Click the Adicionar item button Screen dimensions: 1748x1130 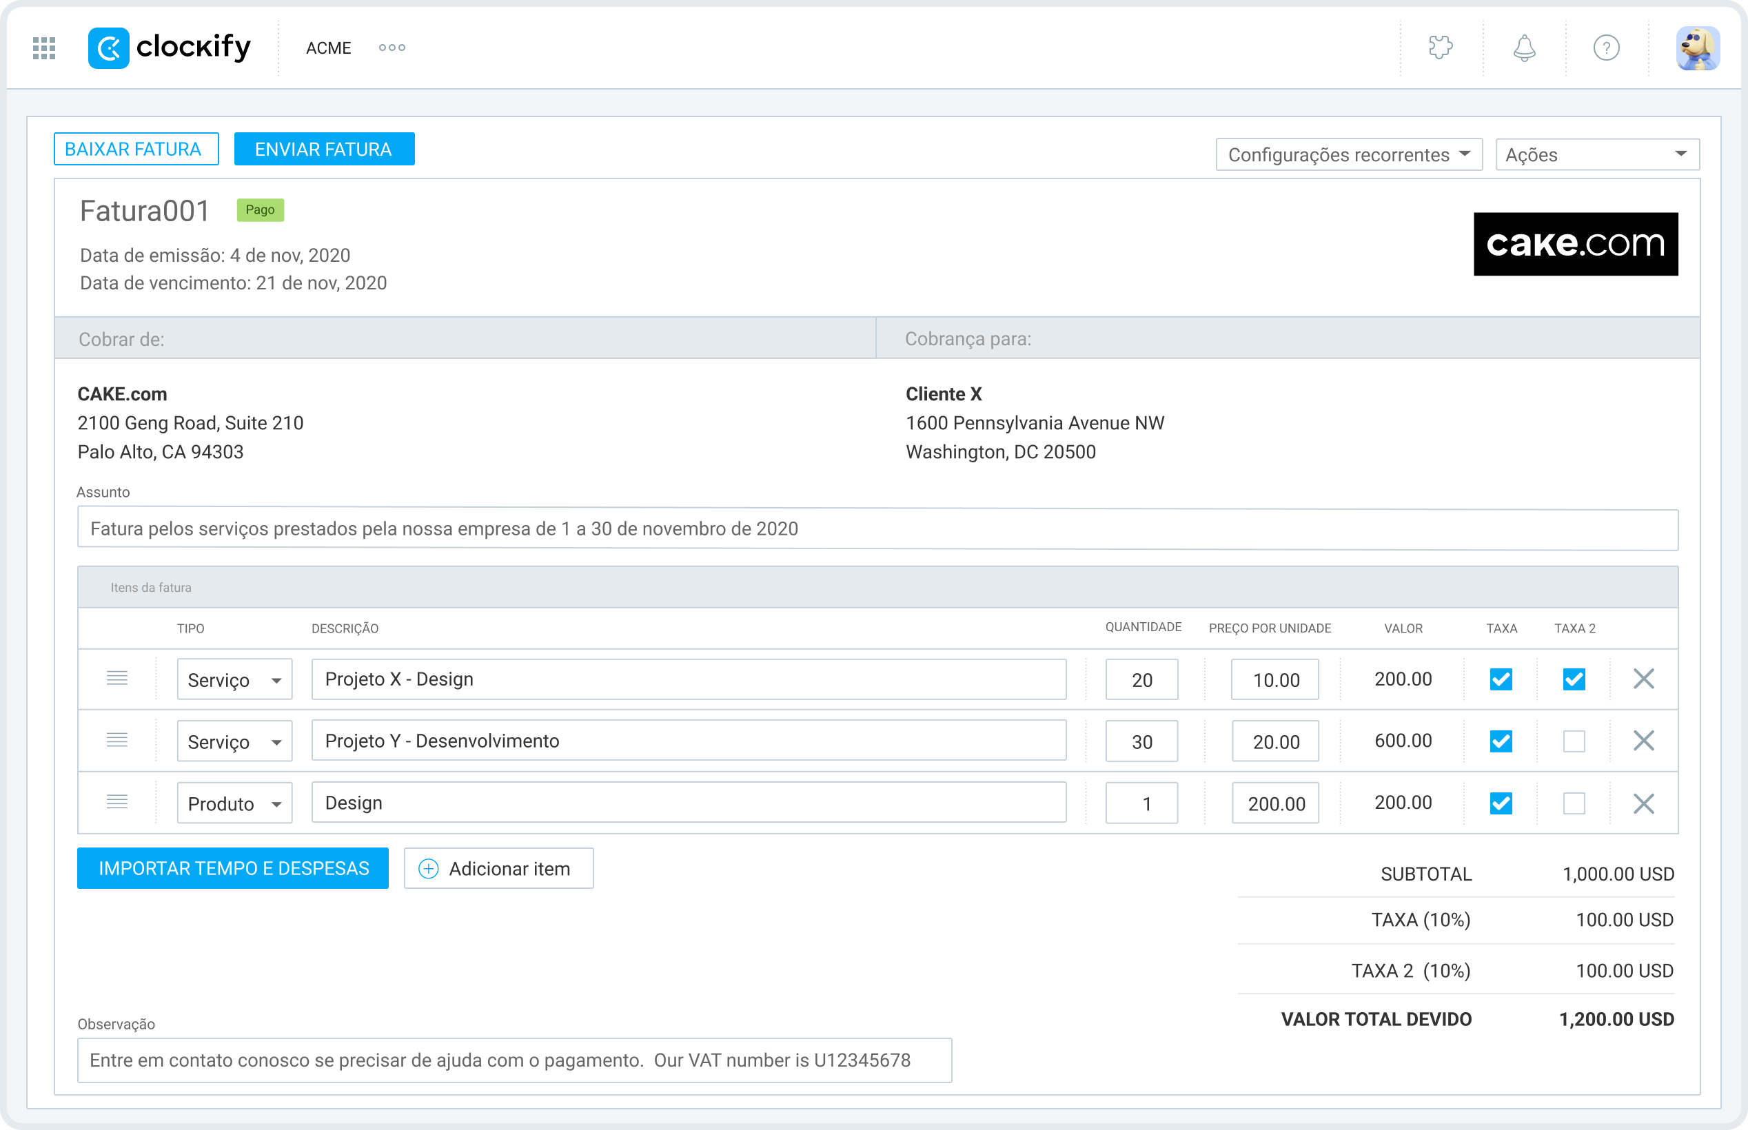(x=498, y=869)
